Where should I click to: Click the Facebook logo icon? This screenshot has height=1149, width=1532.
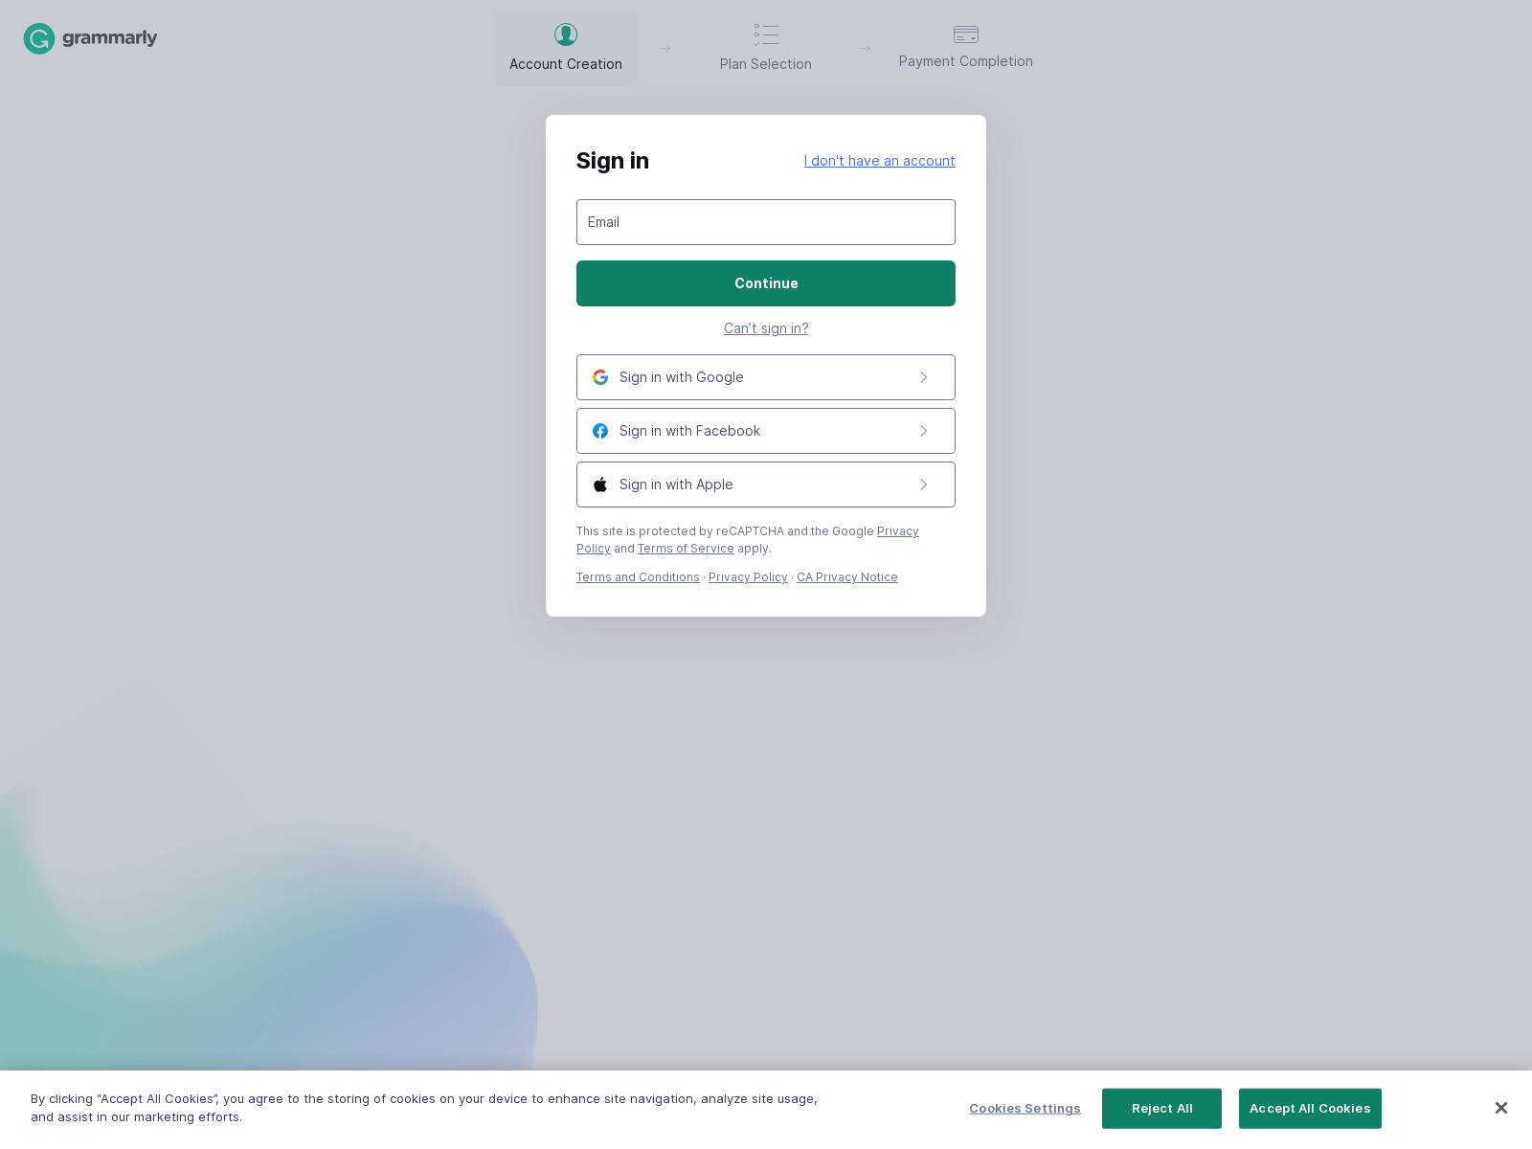click(x=600, y=431)
